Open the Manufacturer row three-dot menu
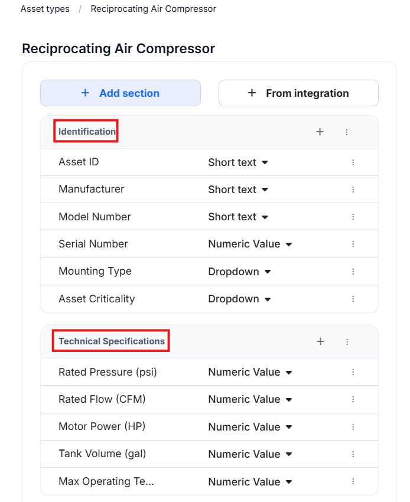 point(353,190)
